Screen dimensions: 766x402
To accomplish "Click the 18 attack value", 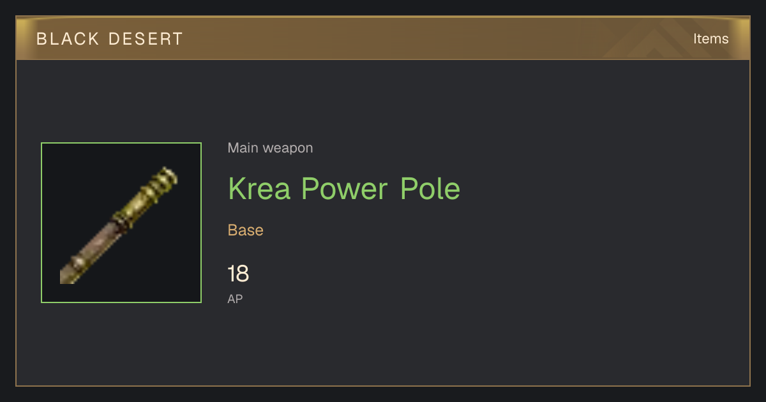I will [238, 274].
